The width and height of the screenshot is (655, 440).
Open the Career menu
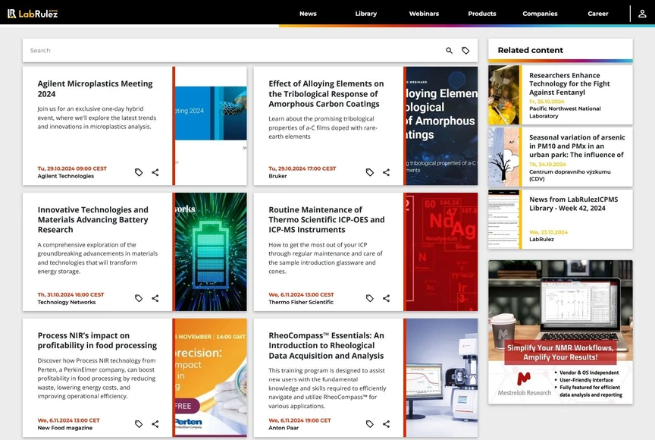[598, 14]
